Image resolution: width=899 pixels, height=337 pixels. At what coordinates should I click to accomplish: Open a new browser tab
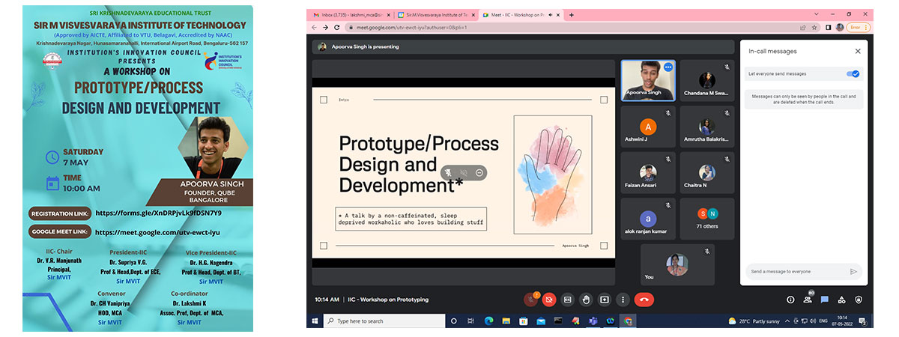572,15
